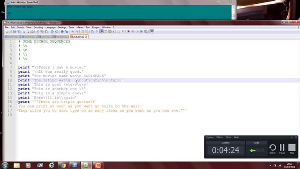Close the youtube8.py tab with its X
Screen dimensions: 300x169
[x=86, y=37]
